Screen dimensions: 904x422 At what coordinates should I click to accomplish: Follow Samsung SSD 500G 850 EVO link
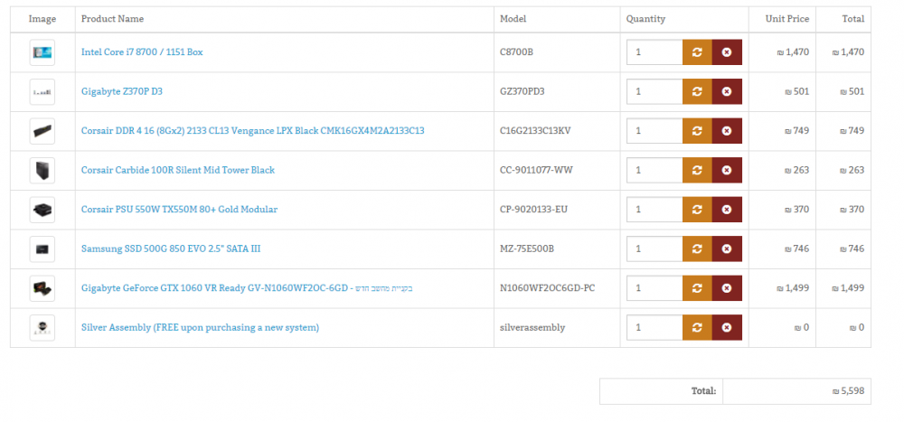tap(174, 249)
